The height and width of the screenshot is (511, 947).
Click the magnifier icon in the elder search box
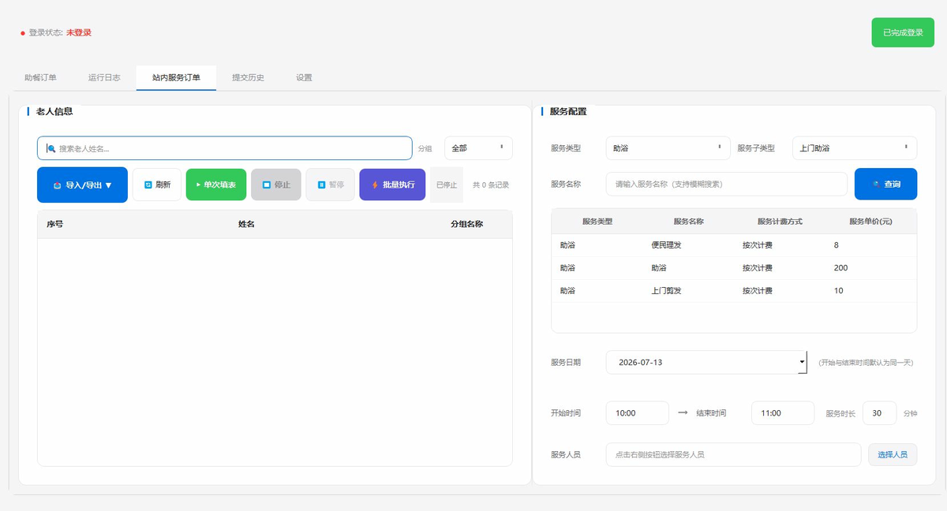coord(51,148)
